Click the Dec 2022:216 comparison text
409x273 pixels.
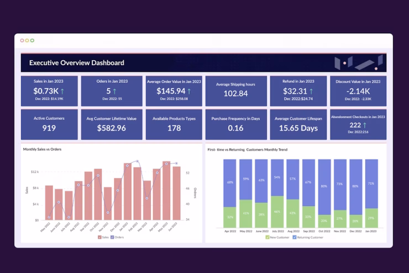click(358, 132)
